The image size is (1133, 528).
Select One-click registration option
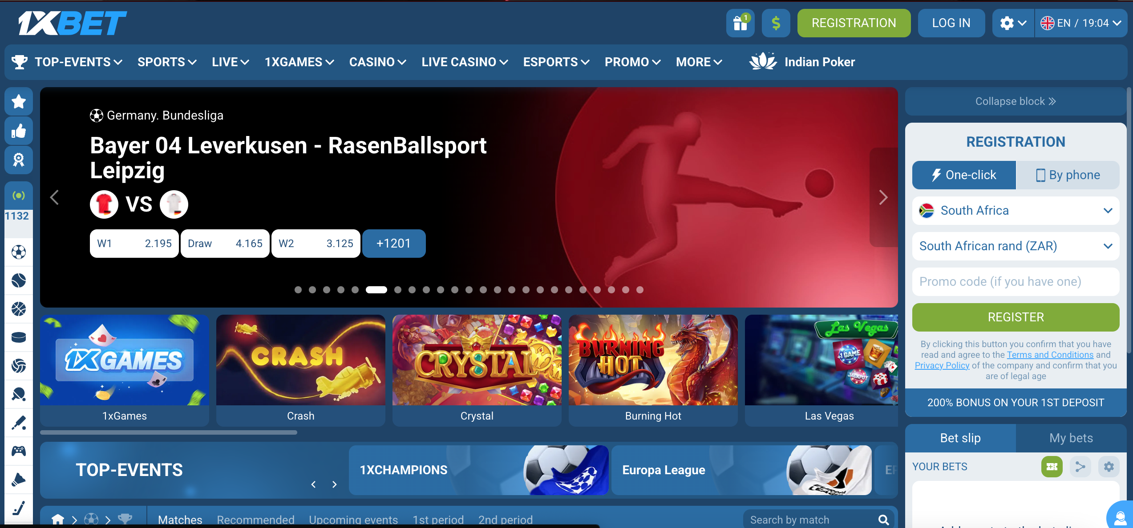pyautogui.click(x=964, y=175)
